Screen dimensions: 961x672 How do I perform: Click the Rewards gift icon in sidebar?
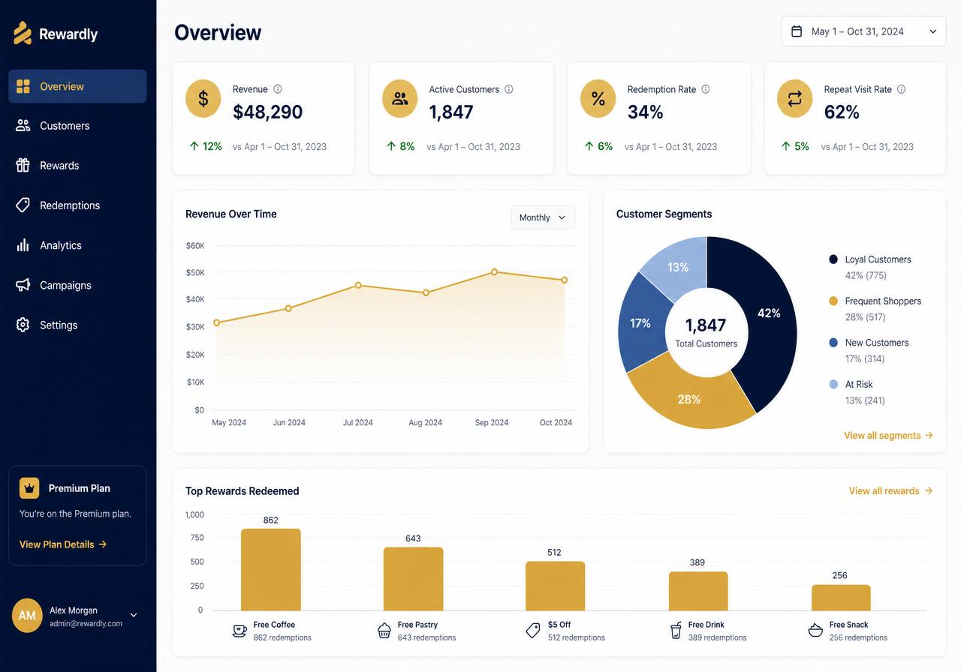(x=23, y=165)
